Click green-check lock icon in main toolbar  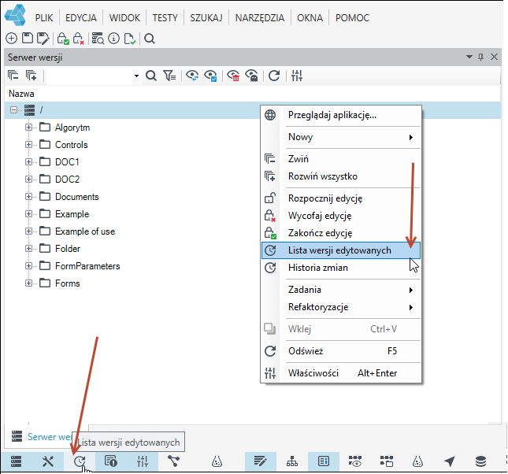pyautogui.click(x=63, y=39)
